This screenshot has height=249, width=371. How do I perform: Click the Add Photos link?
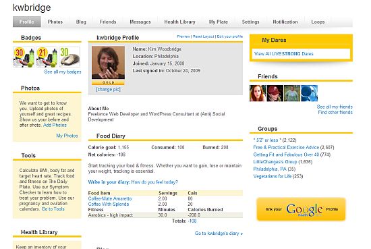(x=55, y=125)
